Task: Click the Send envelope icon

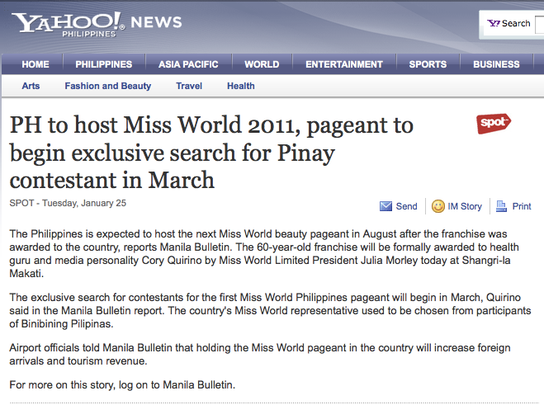Action: (x=386, y=206)
